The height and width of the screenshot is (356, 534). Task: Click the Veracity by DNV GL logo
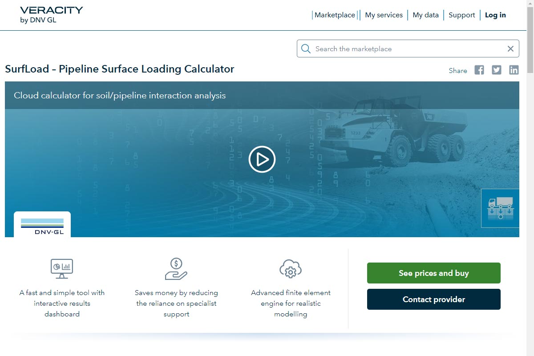coord(51,15)
